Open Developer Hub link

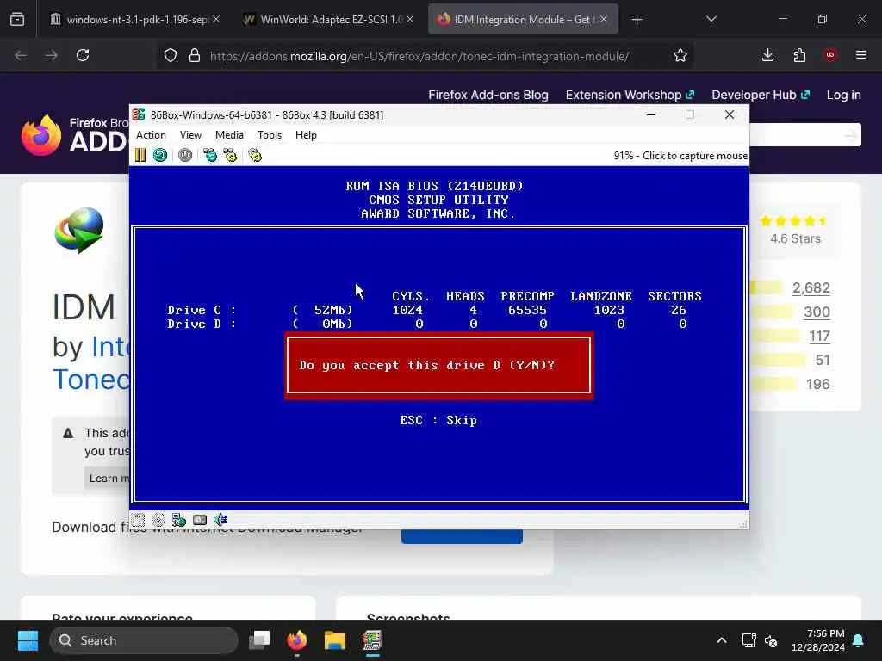click(761, 95)
